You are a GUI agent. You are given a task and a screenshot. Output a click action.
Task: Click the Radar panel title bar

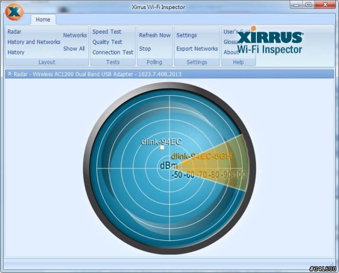tap(169, 74)
